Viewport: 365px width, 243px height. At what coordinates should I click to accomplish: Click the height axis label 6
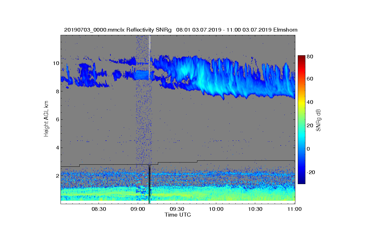57,119
